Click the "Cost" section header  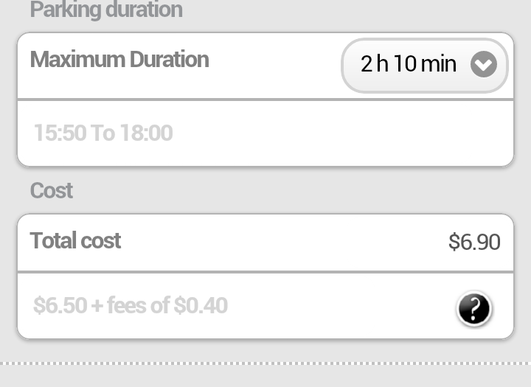(52, 191)
